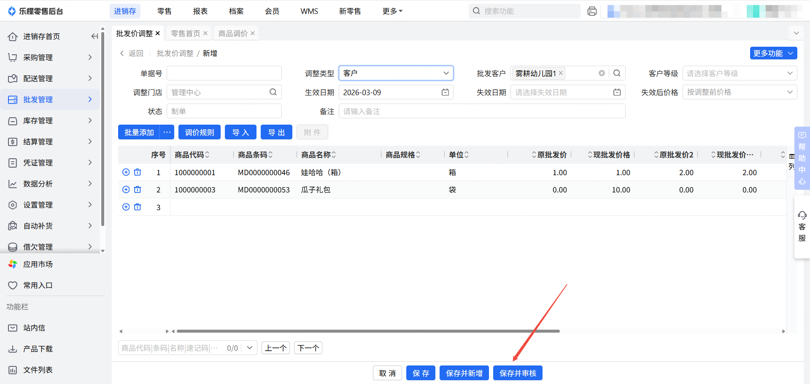Image resolution: width=810 pixels, height=384 pixels.
Task: Sort table by 商品规格 column
Action: pyautogui.click(x=418, y=155)
